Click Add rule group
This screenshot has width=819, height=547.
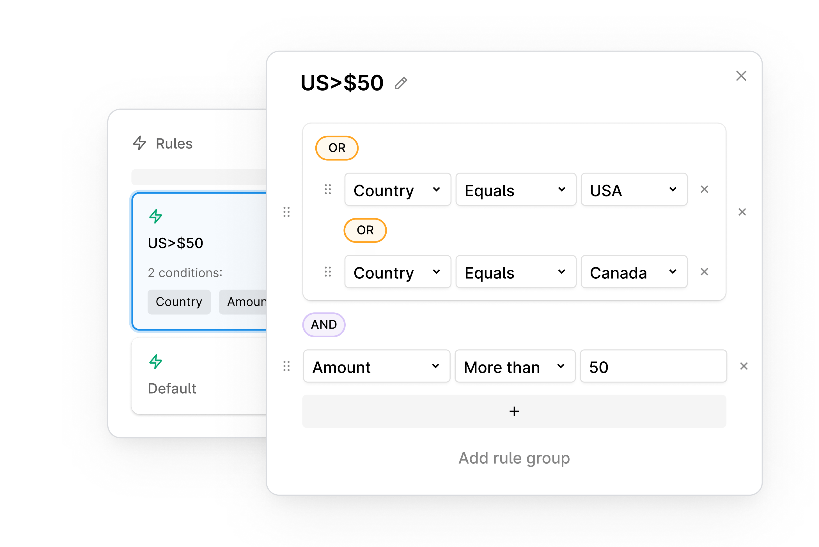[514, 458]
